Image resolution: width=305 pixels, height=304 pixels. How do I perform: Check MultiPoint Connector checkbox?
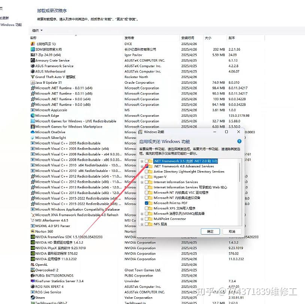pyautogui.click(x=147, y=219)
